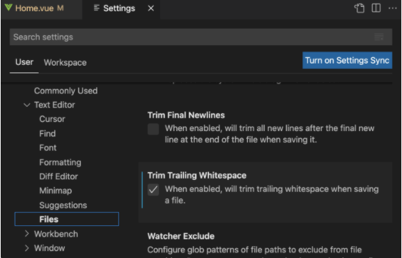Expand the Workbench settings section
This screenshot has width=402, height=258.
point(26,234)
